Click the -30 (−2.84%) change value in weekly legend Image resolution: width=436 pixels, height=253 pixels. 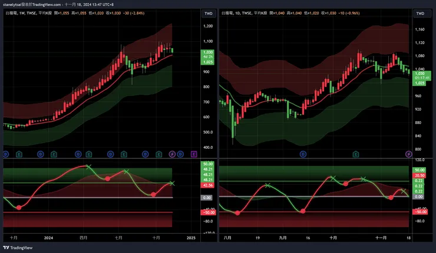[134, 13]
